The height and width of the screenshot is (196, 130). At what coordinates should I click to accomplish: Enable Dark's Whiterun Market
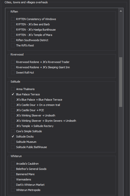[x=13, y=184]
